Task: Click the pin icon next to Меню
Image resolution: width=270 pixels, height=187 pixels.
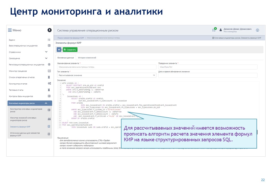Action: click(49, 30)
